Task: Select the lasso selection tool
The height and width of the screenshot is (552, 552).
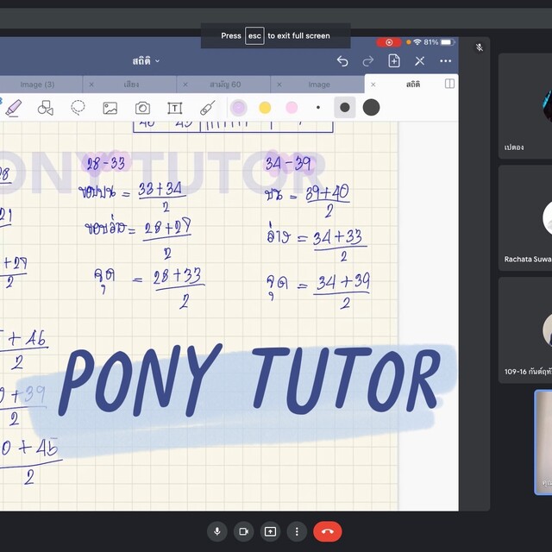Action: pos(78,108)
